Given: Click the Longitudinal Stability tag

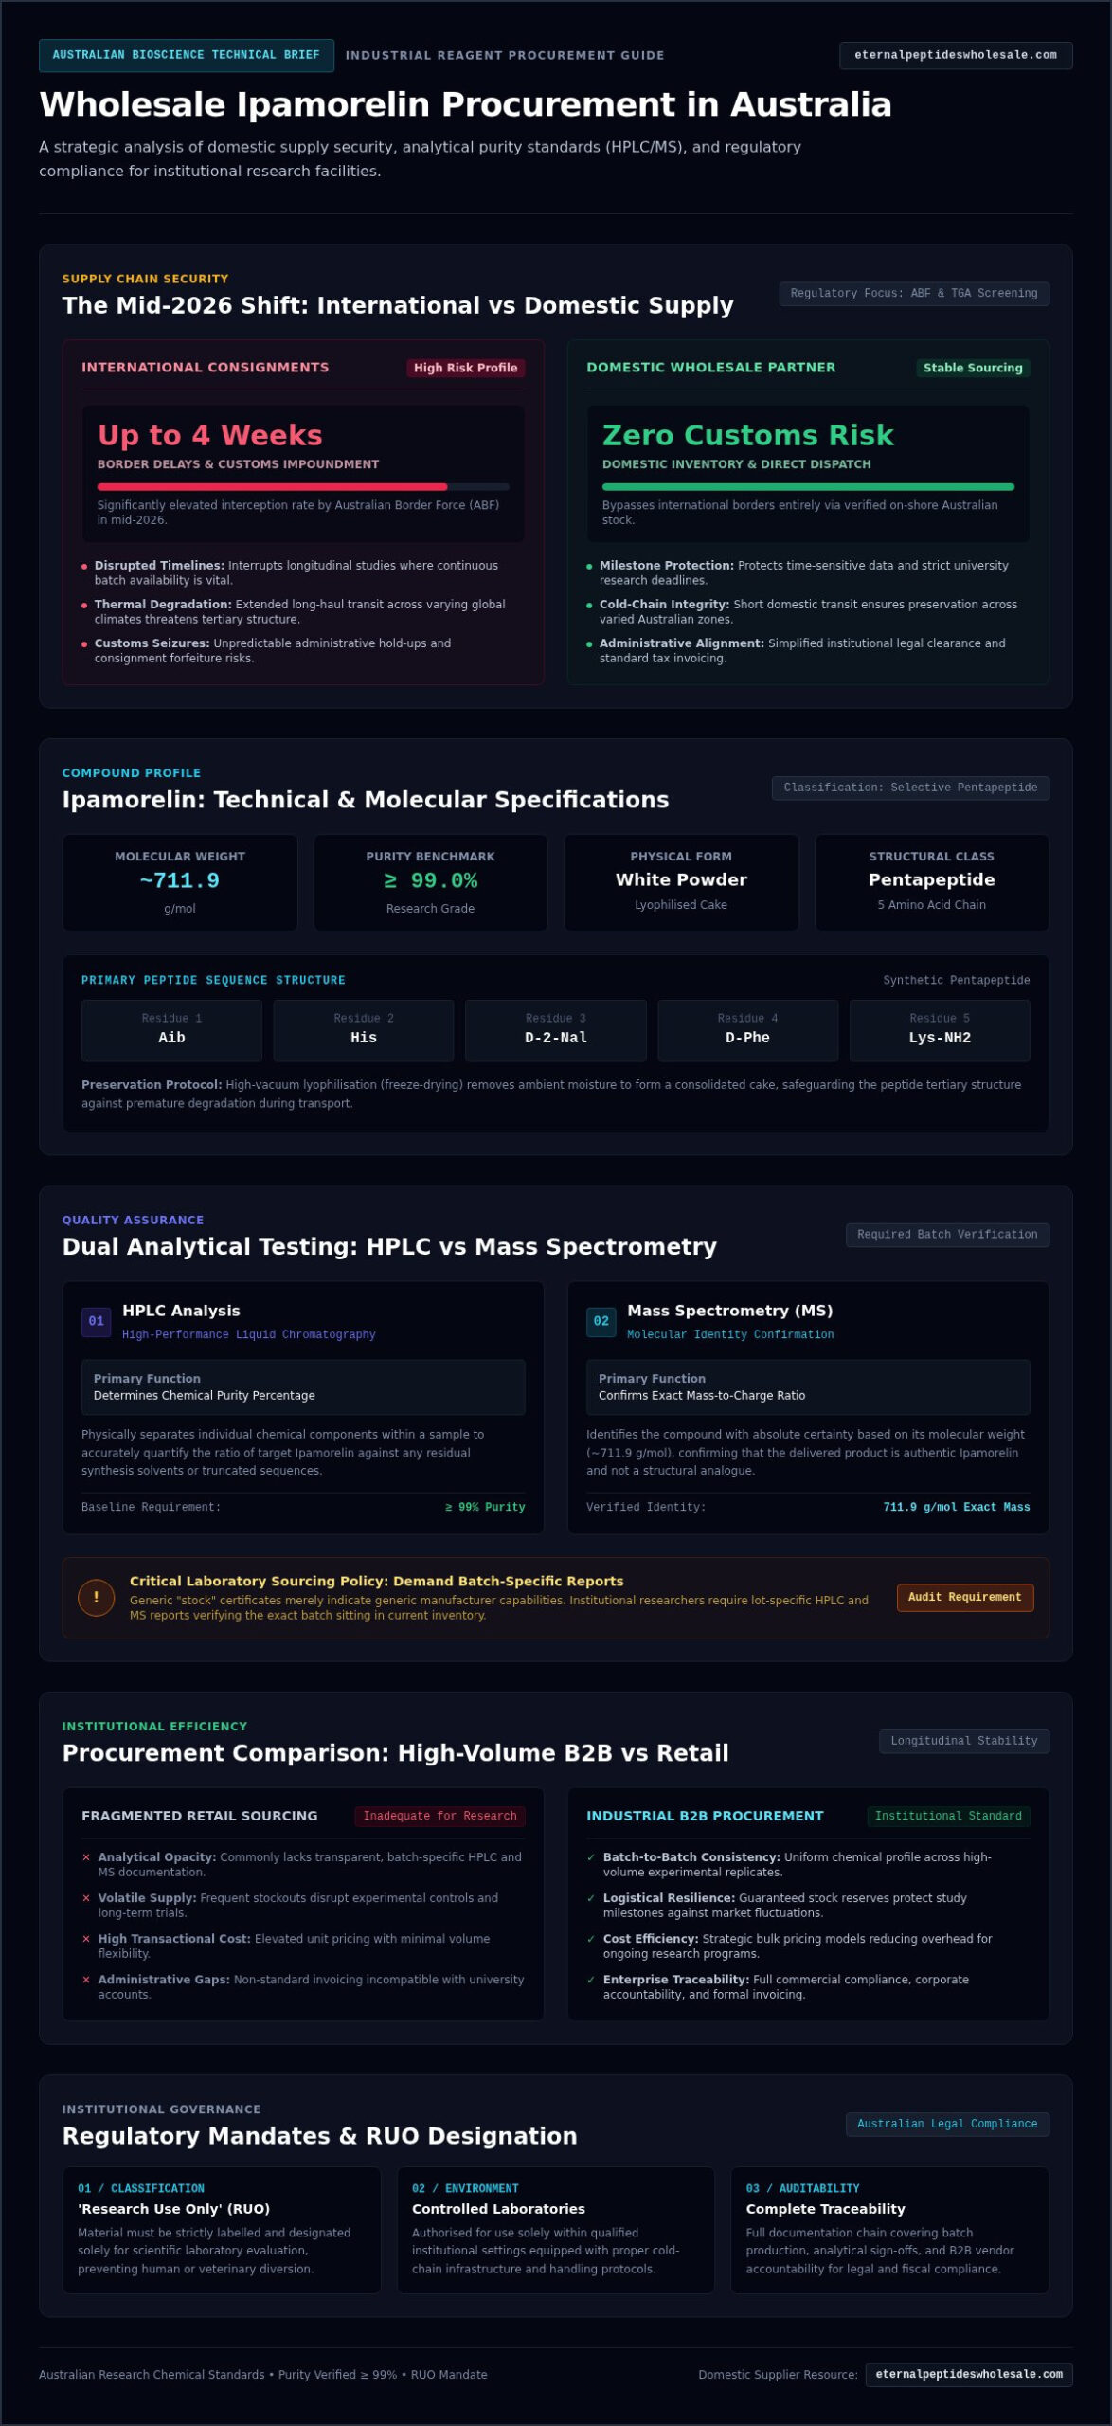Looking at the screenshot, I should click(x=964, y=1742).
